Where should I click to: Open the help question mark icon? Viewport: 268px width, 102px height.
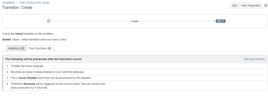(x=266, y=5)
